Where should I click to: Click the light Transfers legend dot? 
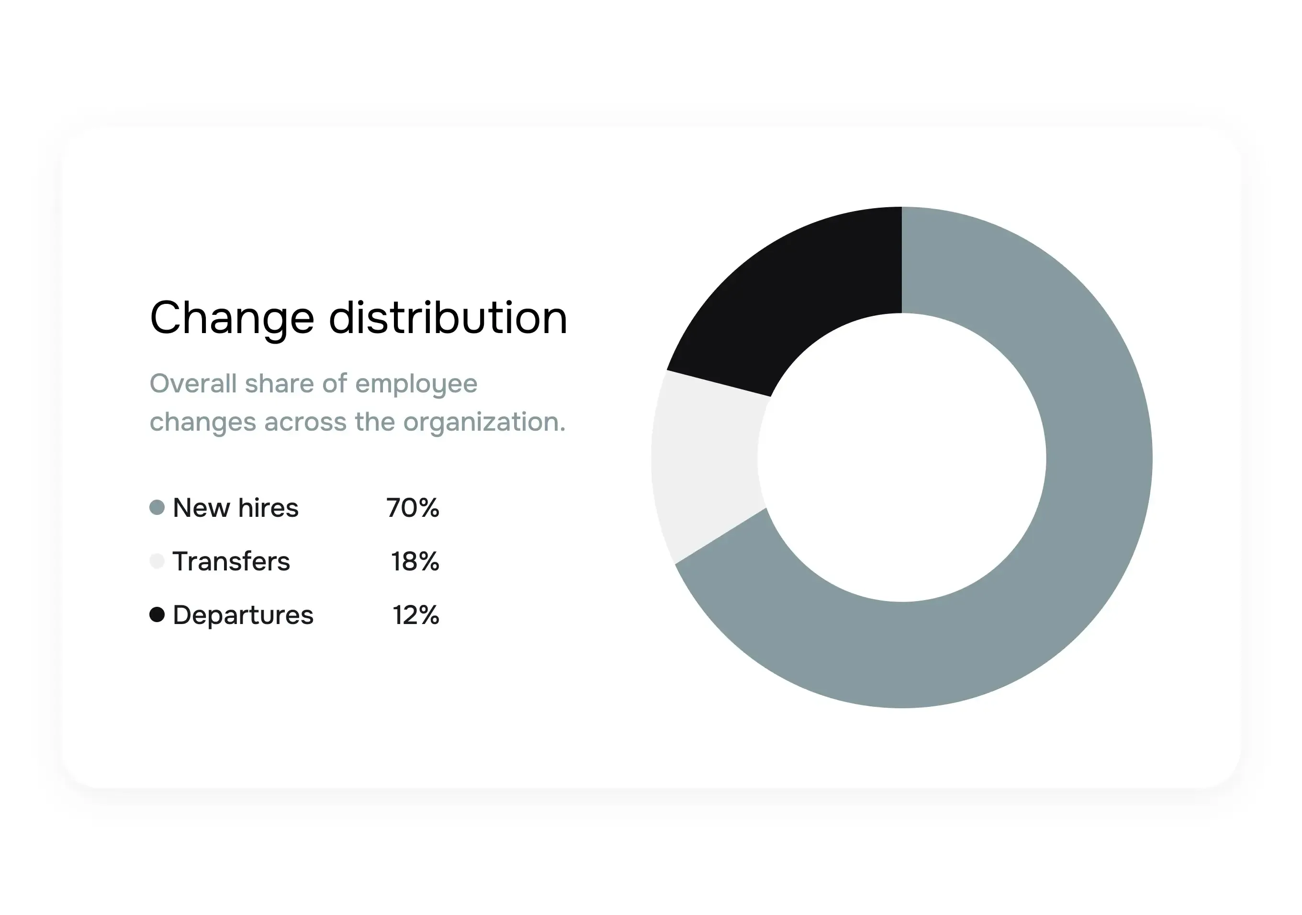tap(157, 561)
